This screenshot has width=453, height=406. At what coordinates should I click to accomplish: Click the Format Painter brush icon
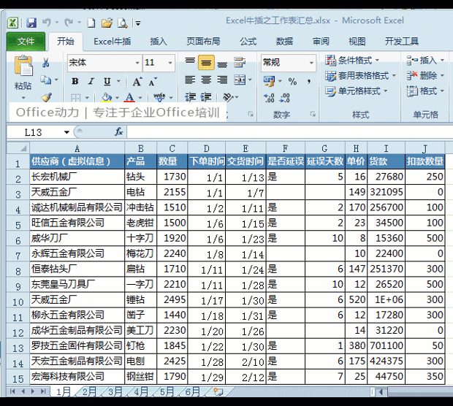[x=46, y=97]
